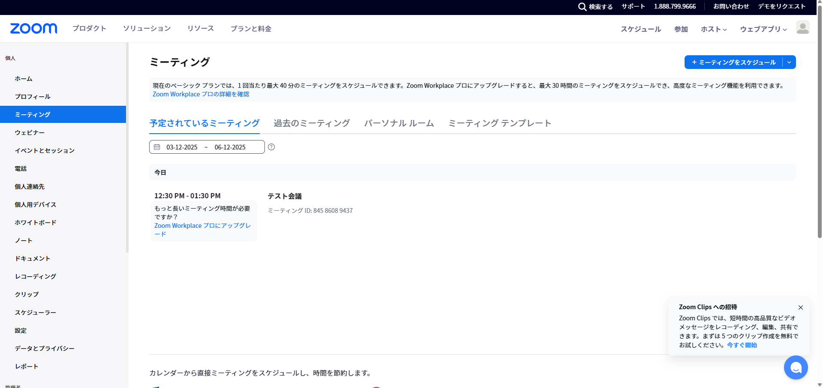Switch to 過去のミーティング tab
The width and height of the screenshot is (823, 388).
click(x=312, y=123)
